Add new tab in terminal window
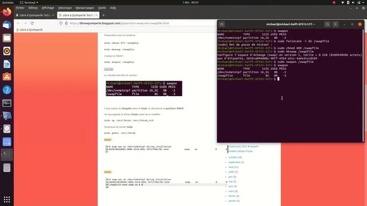The image size is (367, 206). 222,24
